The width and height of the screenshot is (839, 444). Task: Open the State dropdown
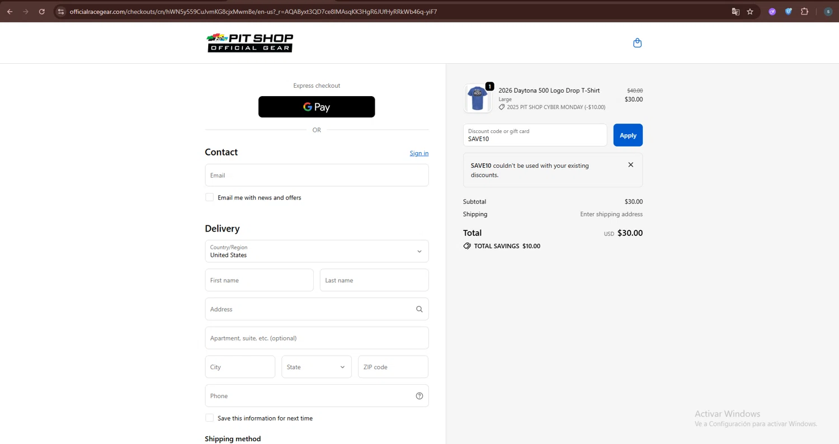coord(317,367)
